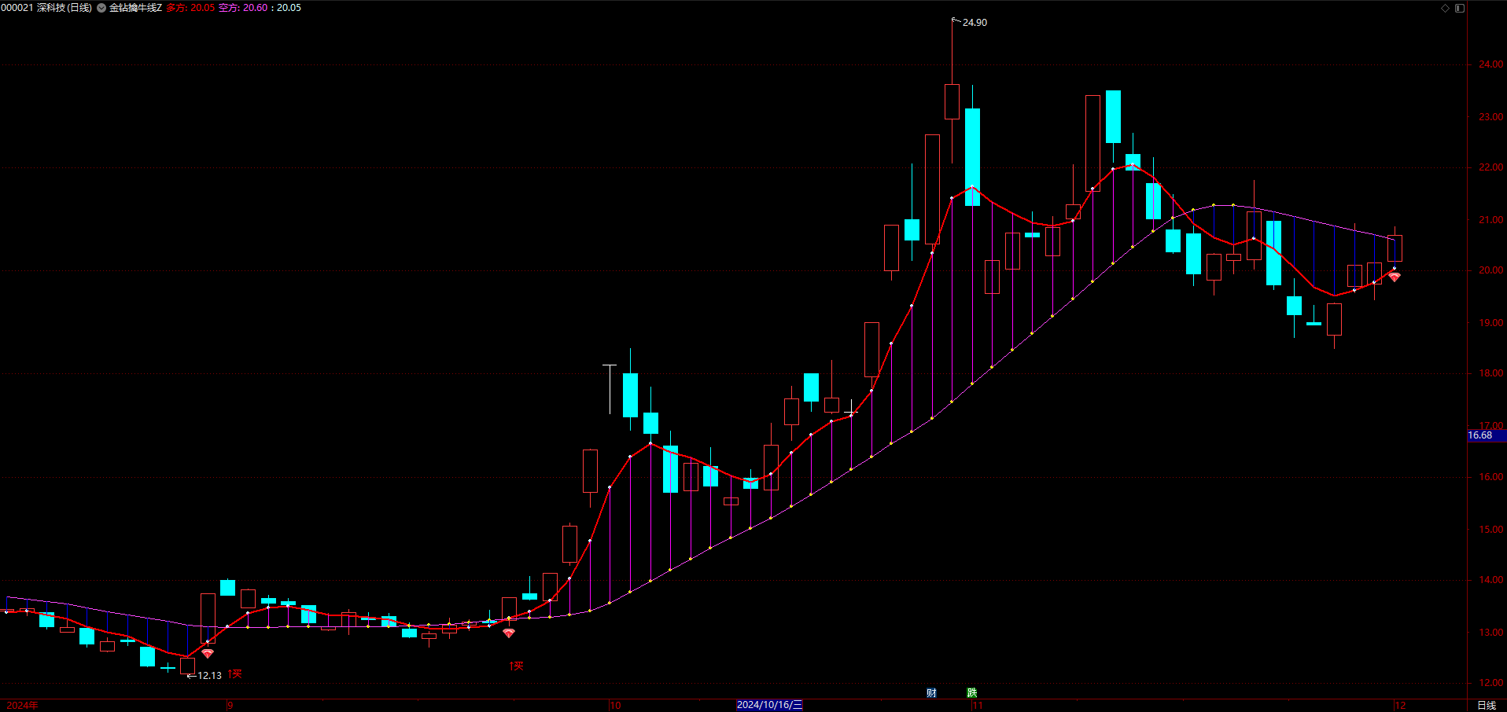
Task: Click the 13.00 price axis label
Action: click(x=1490, y=633)
